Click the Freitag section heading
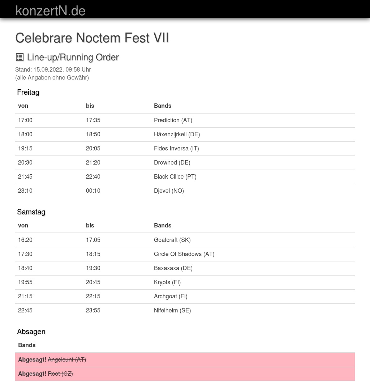The height and width of the screenshot is (388, 370). click(28, 92)
